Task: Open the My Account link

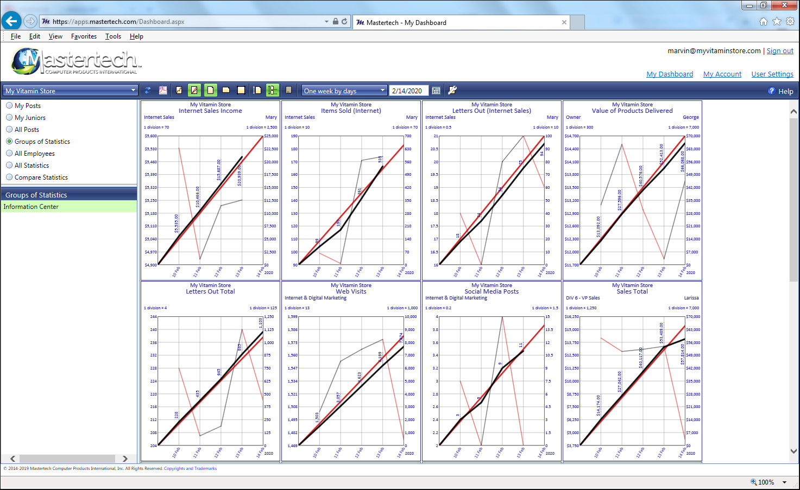Action: coord(722,74)
